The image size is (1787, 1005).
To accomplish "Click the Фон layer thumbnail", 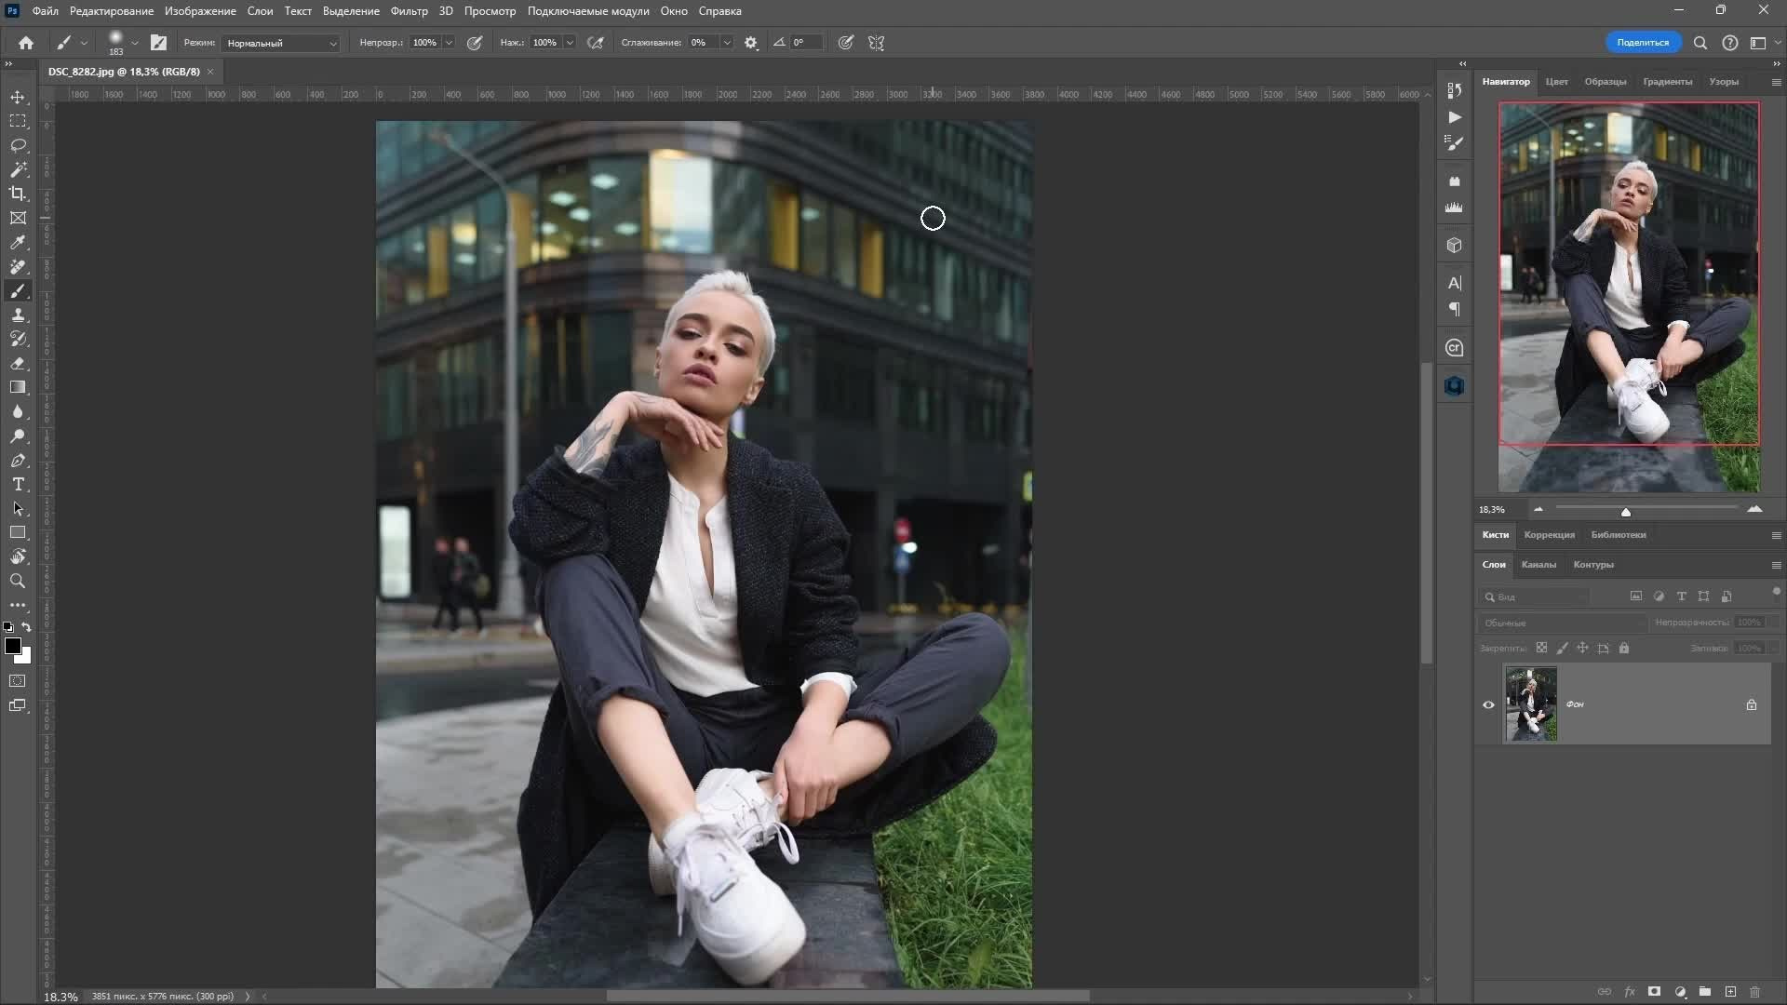I will tap(1533, 704).
